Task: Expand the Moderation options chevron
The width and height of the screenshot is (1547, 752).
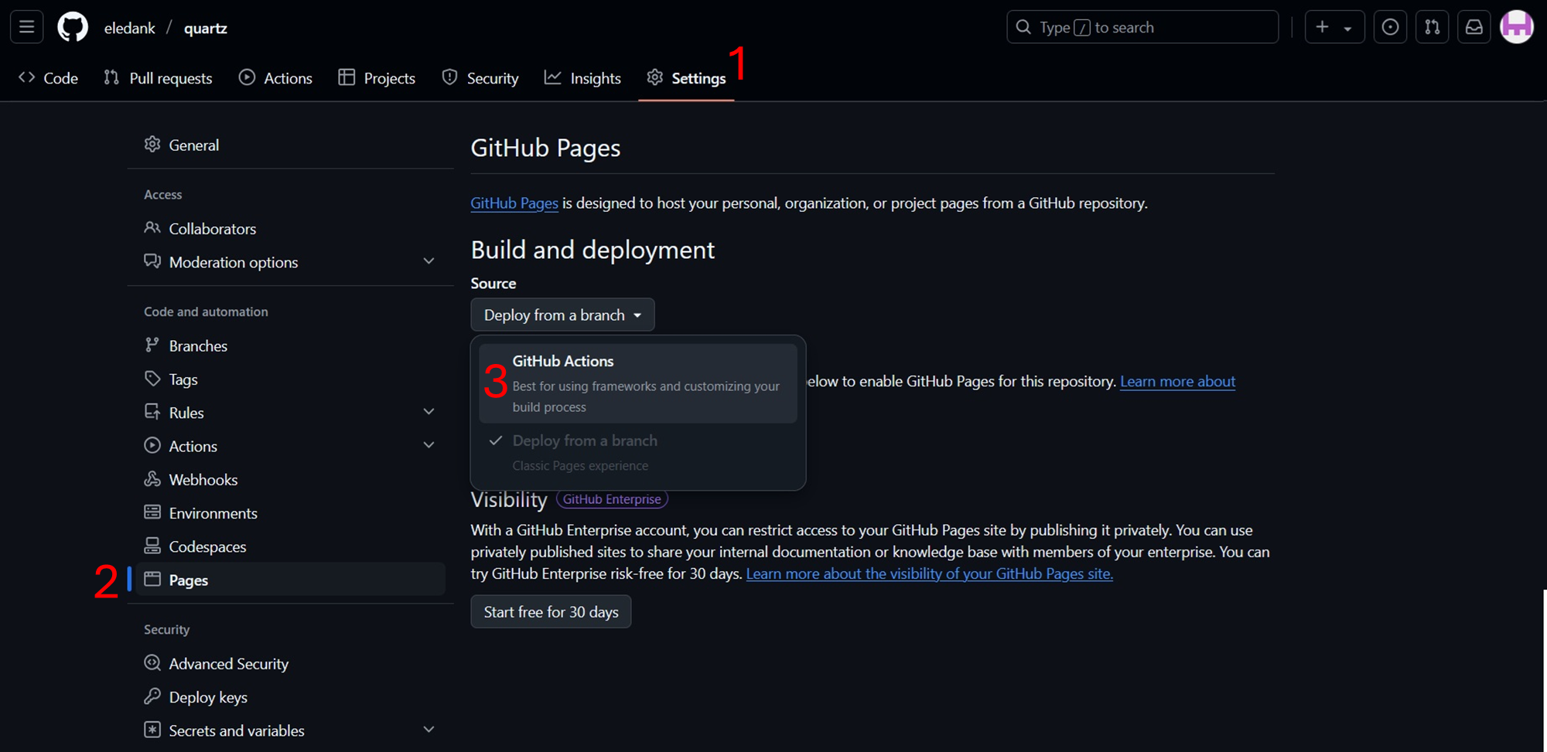Action: pos(429,261)
